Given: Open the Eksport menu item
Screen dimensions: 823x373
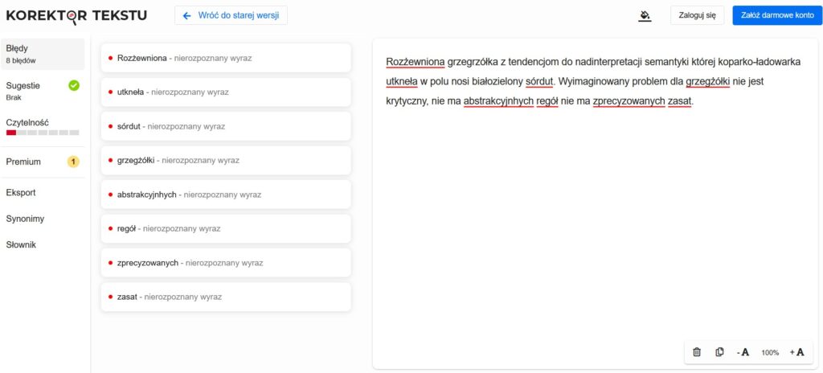Looking at the screenshot, I should [x=21, y=192].
